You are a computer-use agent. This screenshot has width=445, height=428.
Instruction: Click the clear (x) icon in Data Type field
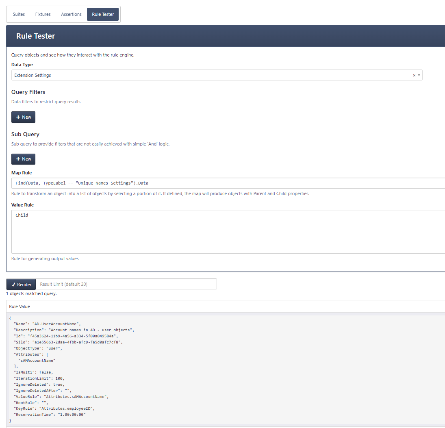coord(414,75)
